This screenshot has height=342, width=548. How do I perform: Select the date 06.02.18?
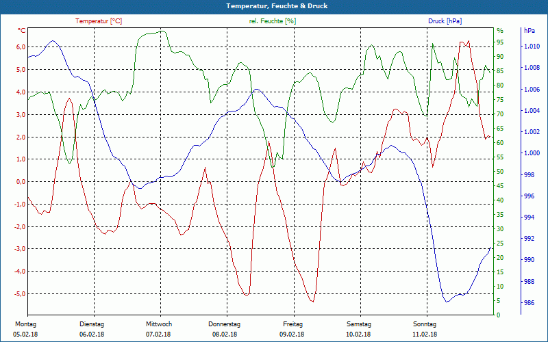(x=92, y=334)
